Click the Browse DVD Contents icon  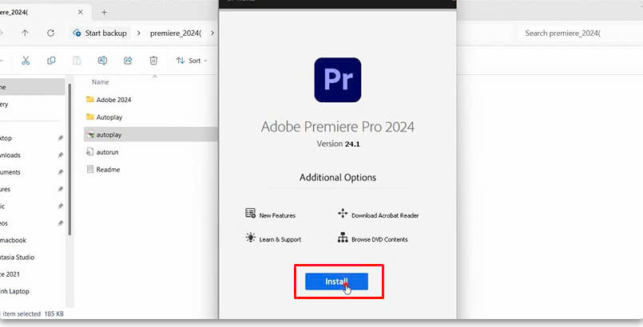pos(343,238)
